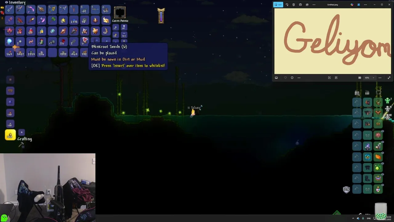394x222 pixels.
Task: Click Edit in the Photos window
Action: click(278, 5)
